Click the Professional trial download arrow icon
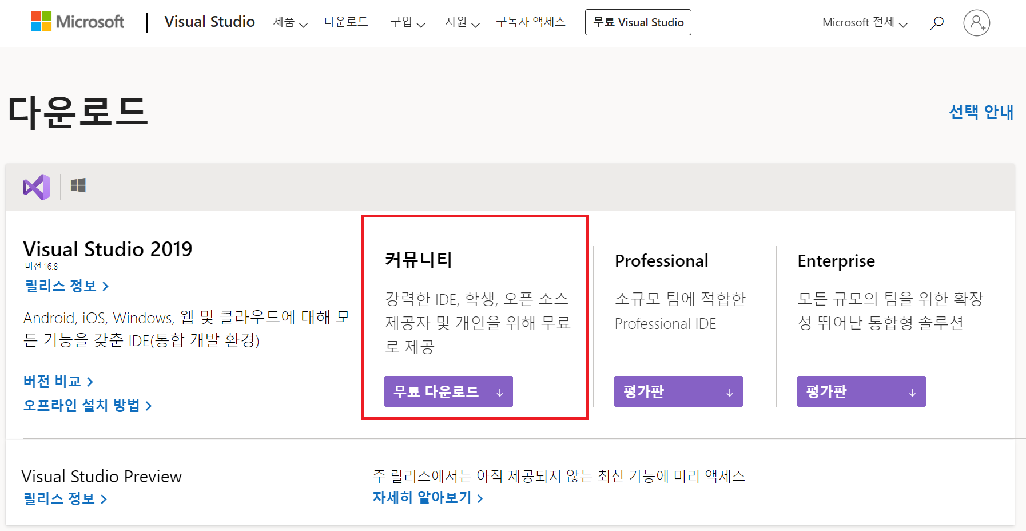Image resolution: width=1026 pixels, height=531 pixels. click(729, 393)
